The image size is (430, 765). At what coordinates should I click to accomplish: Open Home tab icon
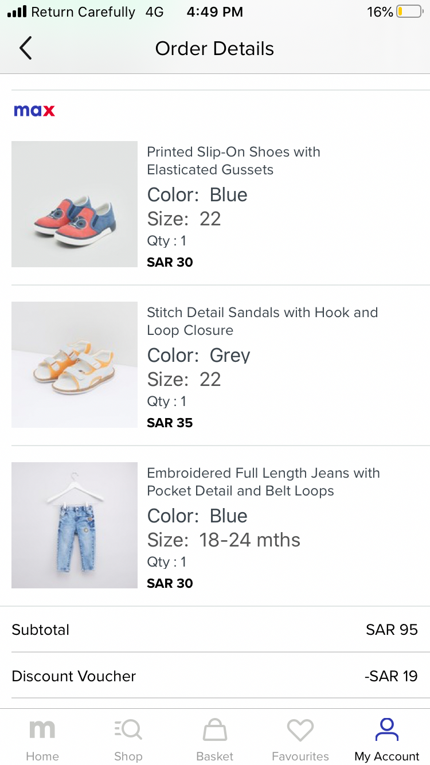click(x=42, y=731)
